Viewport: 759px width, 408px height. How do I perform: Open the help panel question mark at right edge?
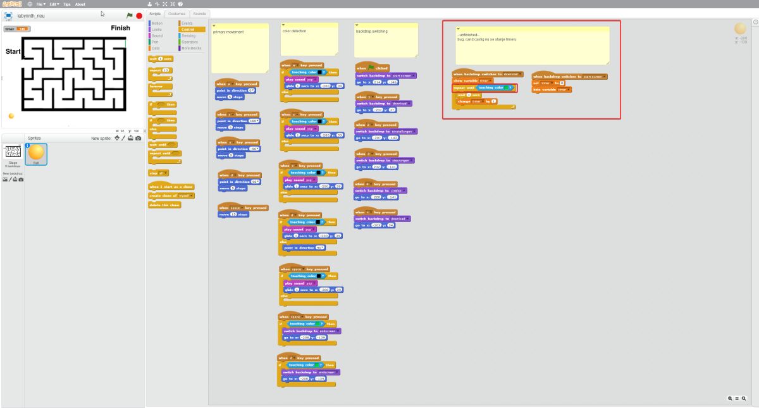coord(755,22)
